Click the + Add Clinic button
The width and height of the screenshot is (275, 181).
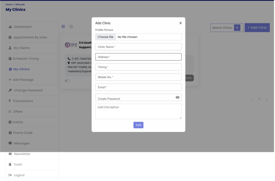(257, 27)
